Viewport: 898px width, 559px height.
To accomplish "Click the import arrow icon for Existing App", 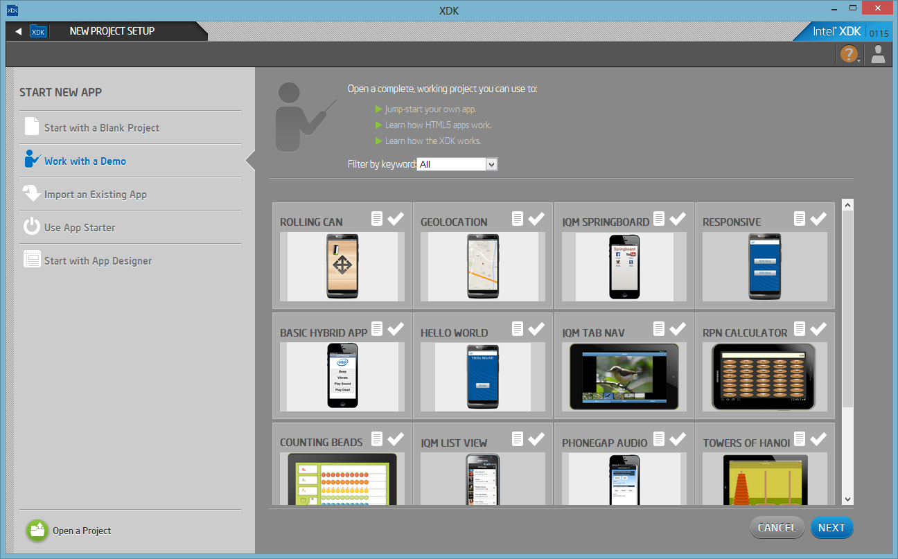I will click(32, 193).
